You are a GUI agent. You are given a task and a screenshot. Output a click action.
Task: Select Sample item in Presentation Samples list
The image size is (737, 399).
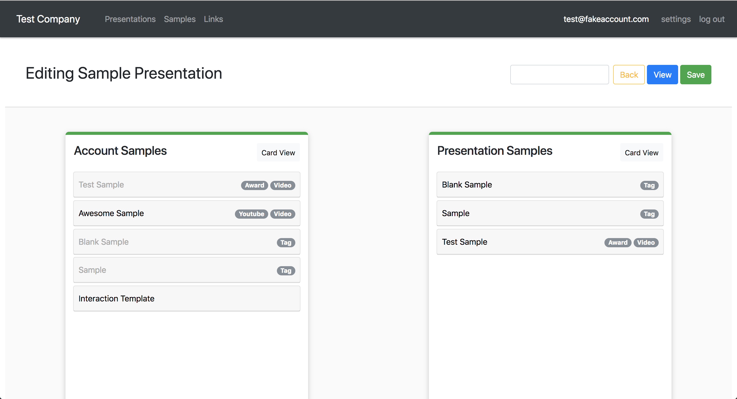(456, 213)
